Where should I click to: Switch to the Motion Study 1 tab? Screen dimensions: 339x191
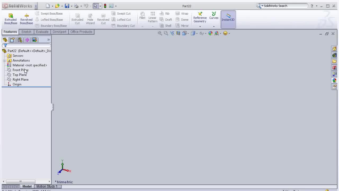tap(47, 186)
